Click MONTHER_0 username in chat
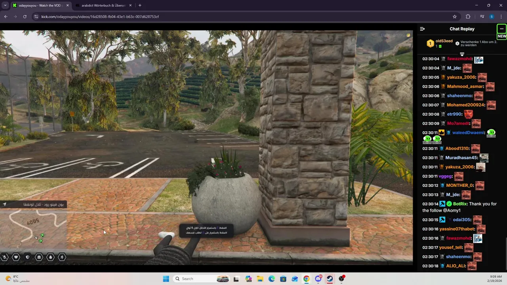 point(460,186)
